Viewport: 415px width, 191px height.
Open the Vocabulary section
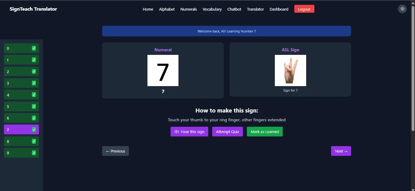[x=212, y=9]
